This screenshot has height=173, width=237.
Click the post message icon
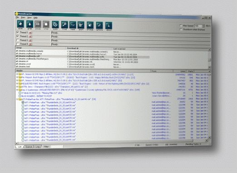tap(81, 25)
